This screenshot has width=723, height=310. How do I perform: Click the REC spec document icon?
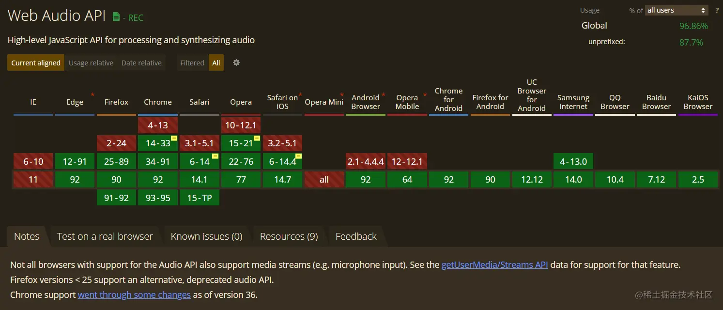[x=116, y=16]
